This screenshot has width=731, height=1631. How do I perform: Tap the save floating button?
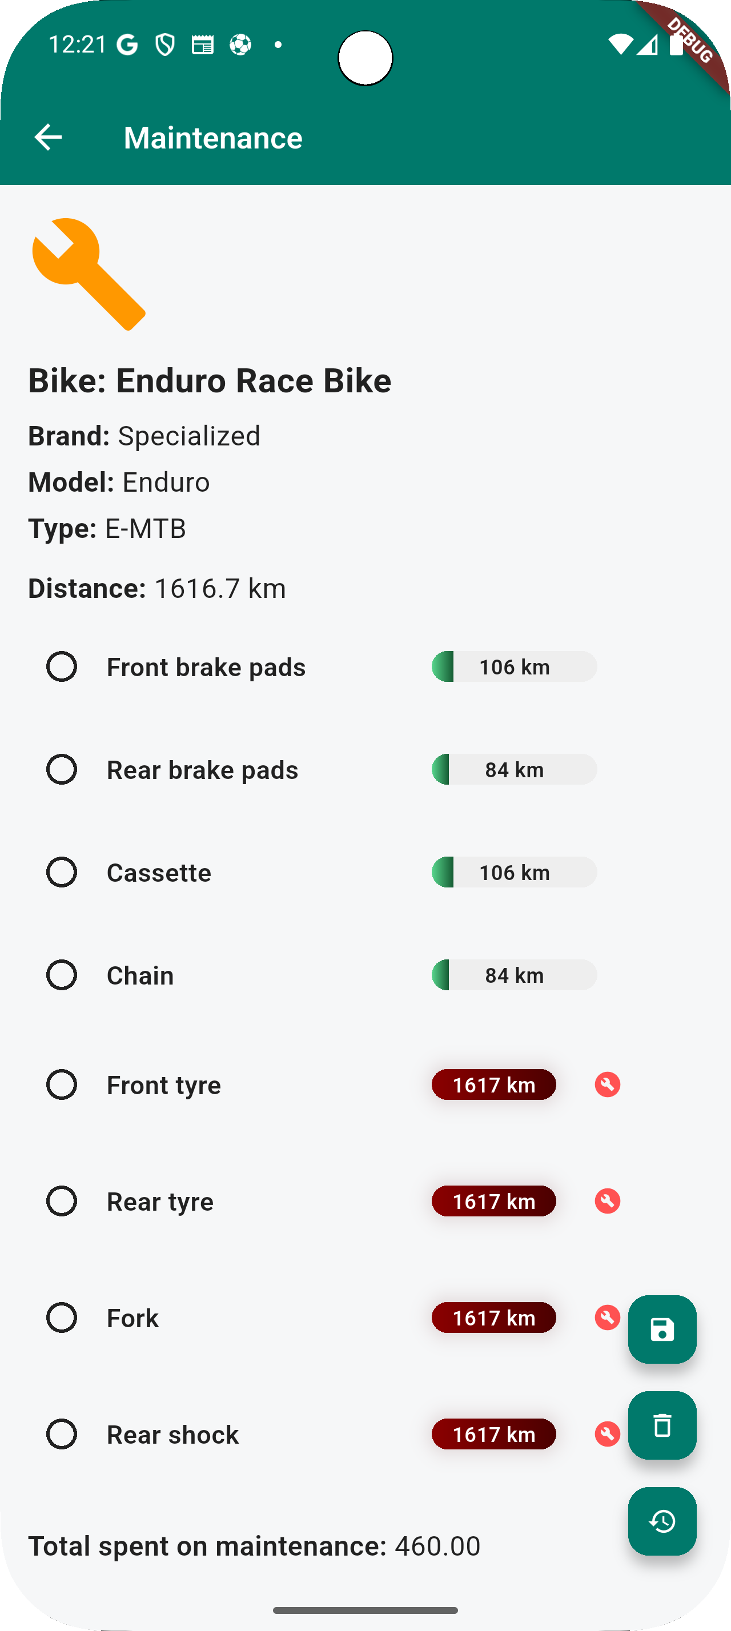(x=661, y=1329)
